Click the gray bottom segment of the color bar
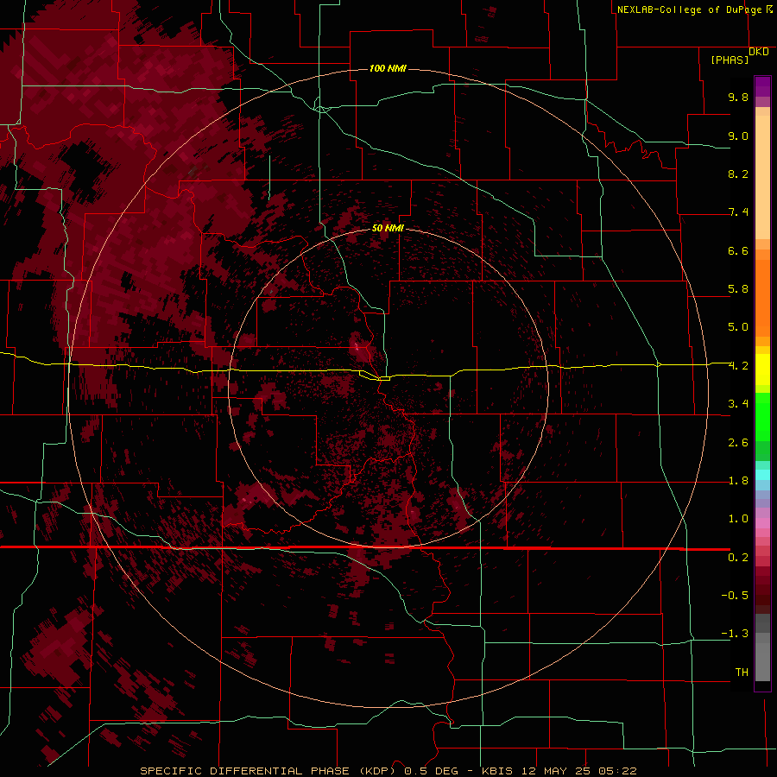This screenshot has width=777, height=777. point(762,659)
